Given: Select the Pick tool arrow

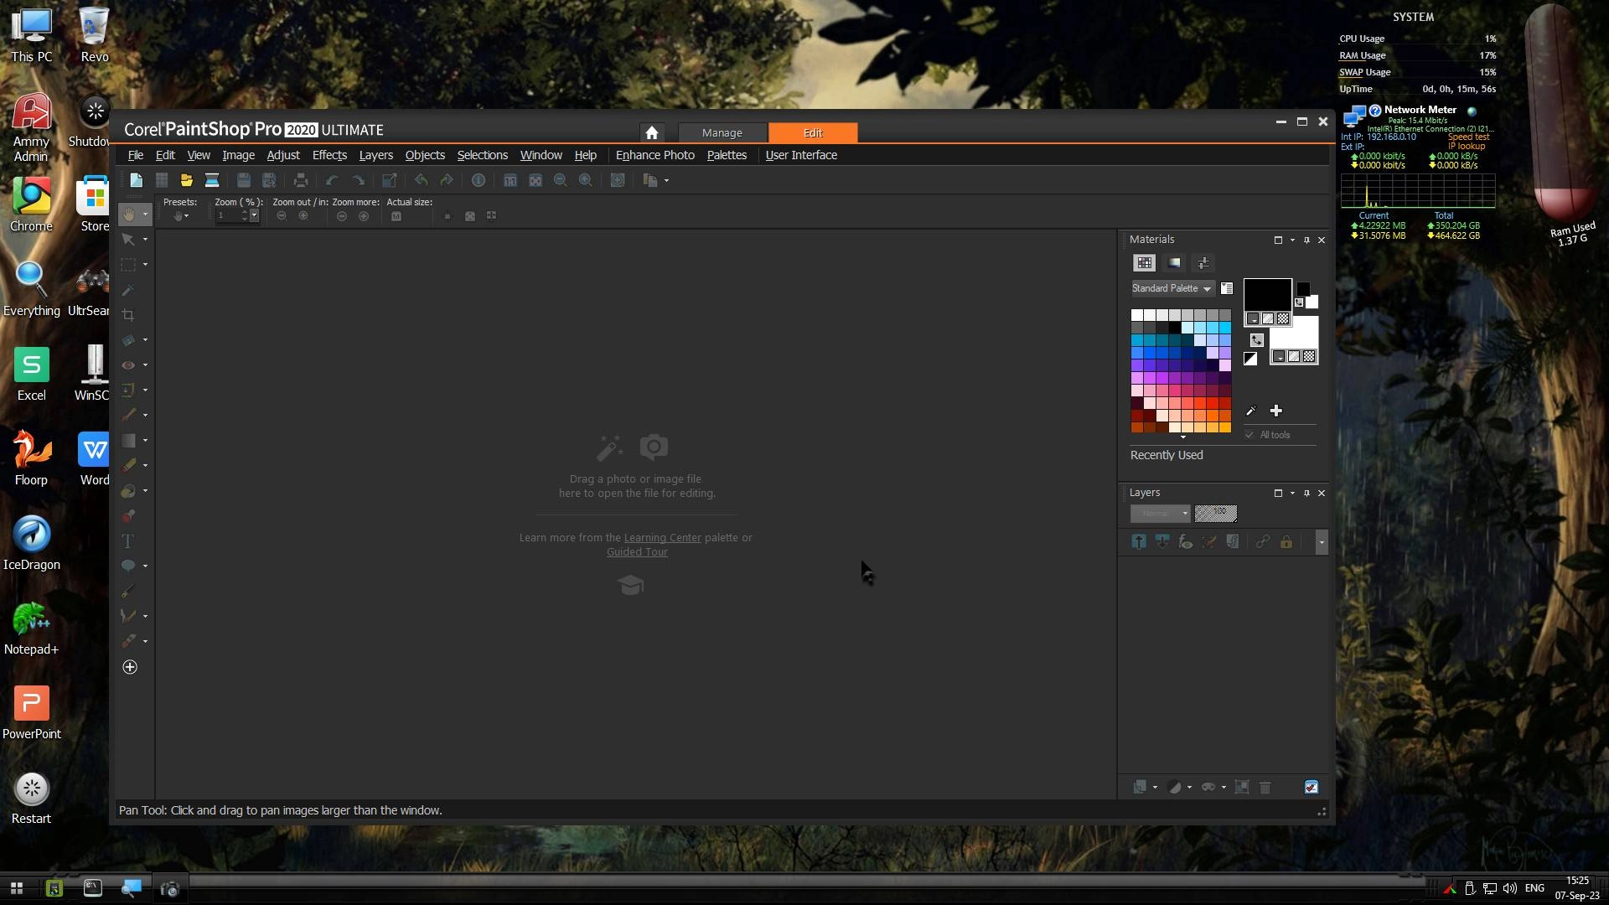Looking at the screenshot, I should pyautogui.click(x=128, y=240).
